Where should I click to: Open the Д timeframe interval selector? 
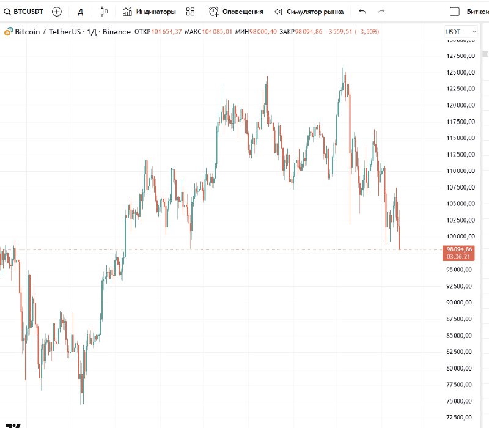(x=80, y=12)
